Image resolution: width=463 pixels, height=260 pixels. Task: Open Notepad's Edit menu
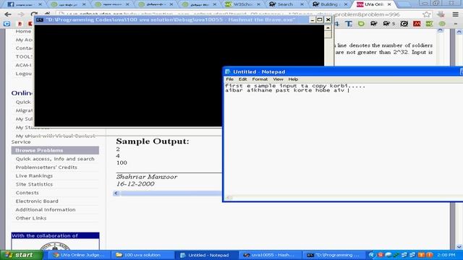242,79
